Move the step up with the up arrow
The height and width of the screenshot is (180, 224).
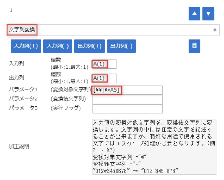point(194,14)
